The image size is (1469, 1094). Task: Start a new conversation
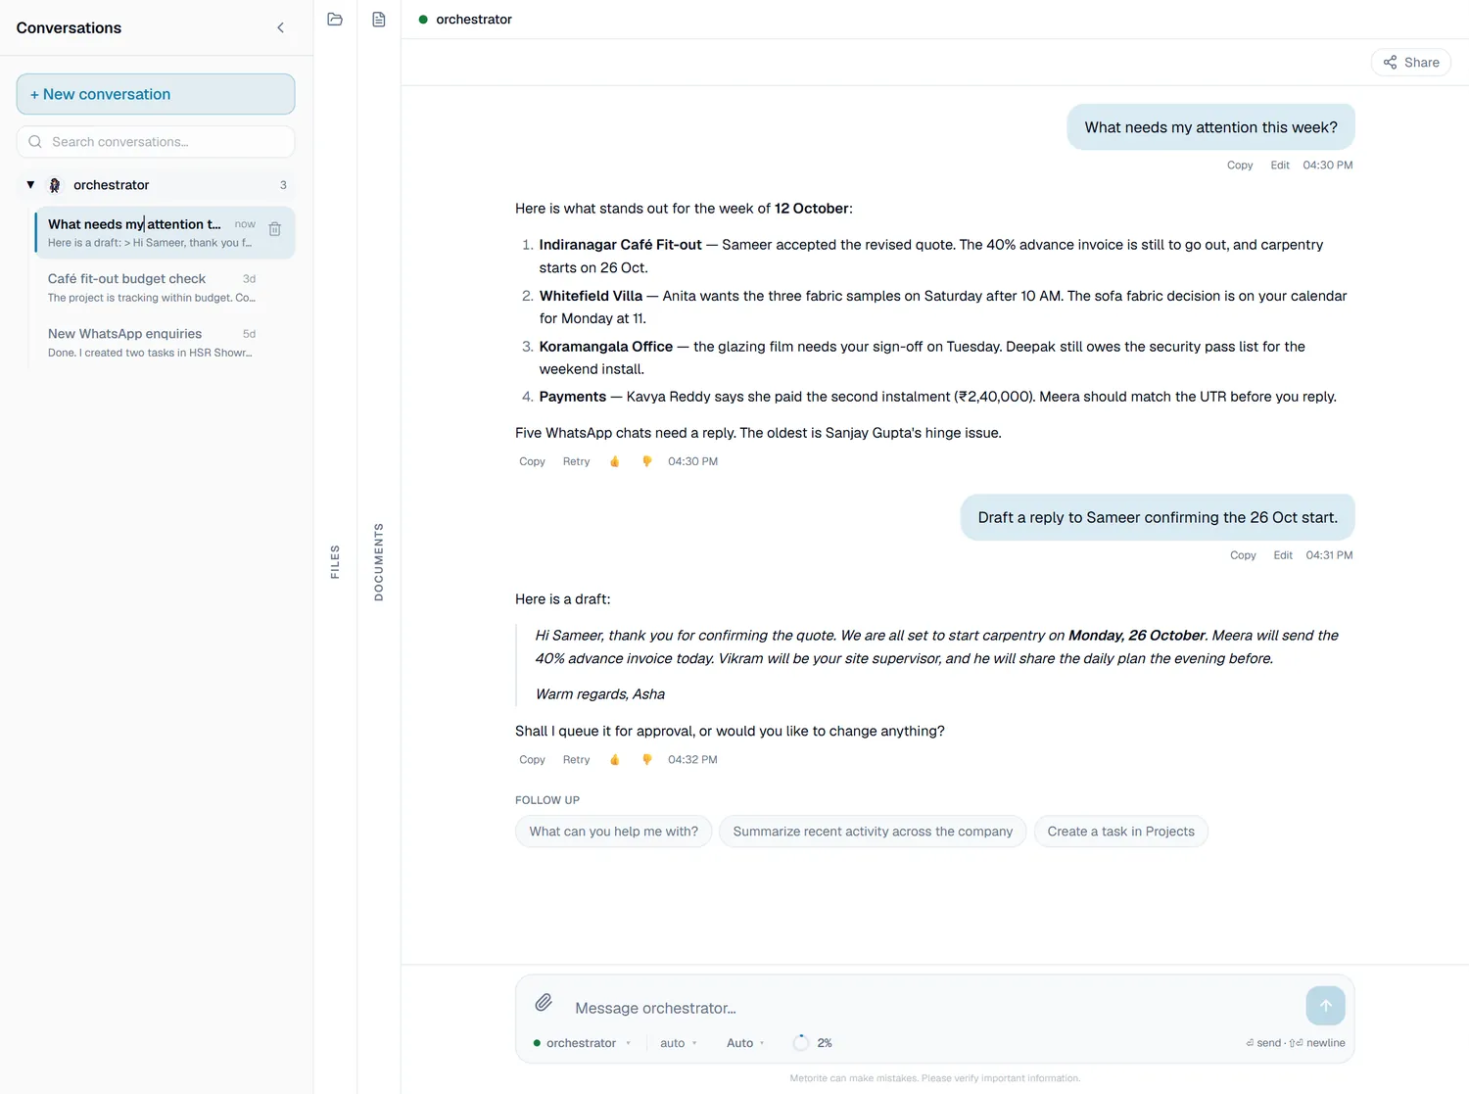[x=156, y=94]
